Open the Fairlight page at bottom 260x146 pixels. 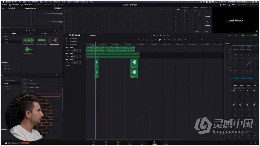coord(154,143)
